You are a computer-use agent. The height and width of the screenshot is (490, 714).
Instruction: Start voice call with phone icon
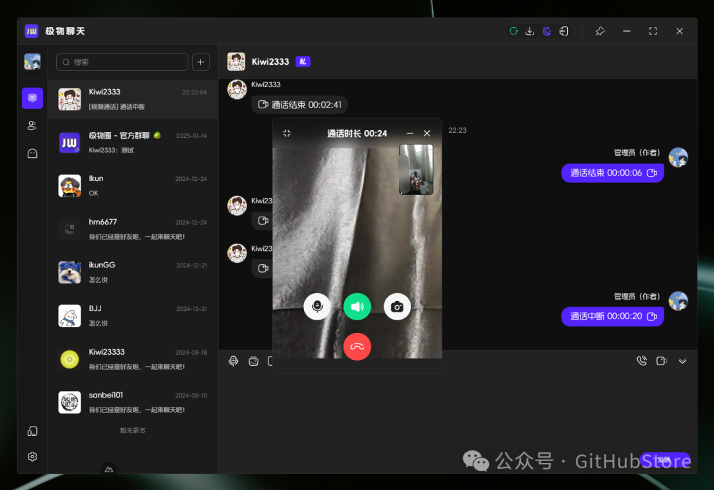(x=641, y=361)
